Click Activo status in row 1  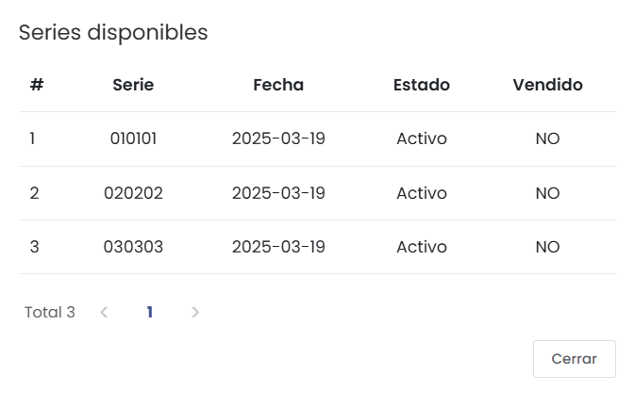422,138
